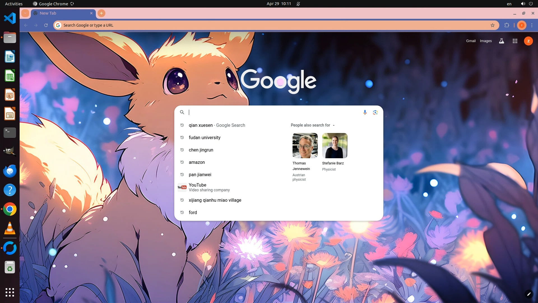Click the Thomas Jennewein photo thumbnail
Viewport: 538px width, 303px height.
click(x=305, y=146)
